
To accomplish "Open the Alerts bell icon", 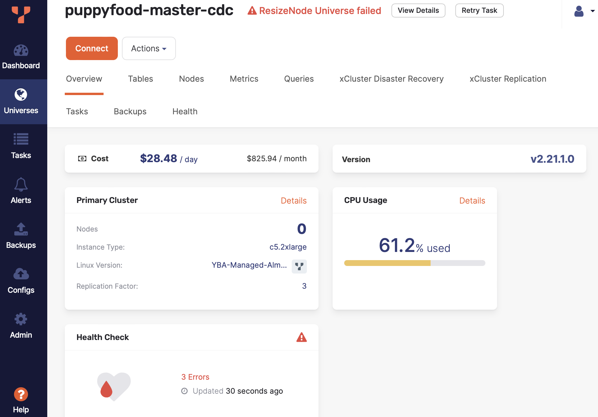I will click(x=21, y=184).
